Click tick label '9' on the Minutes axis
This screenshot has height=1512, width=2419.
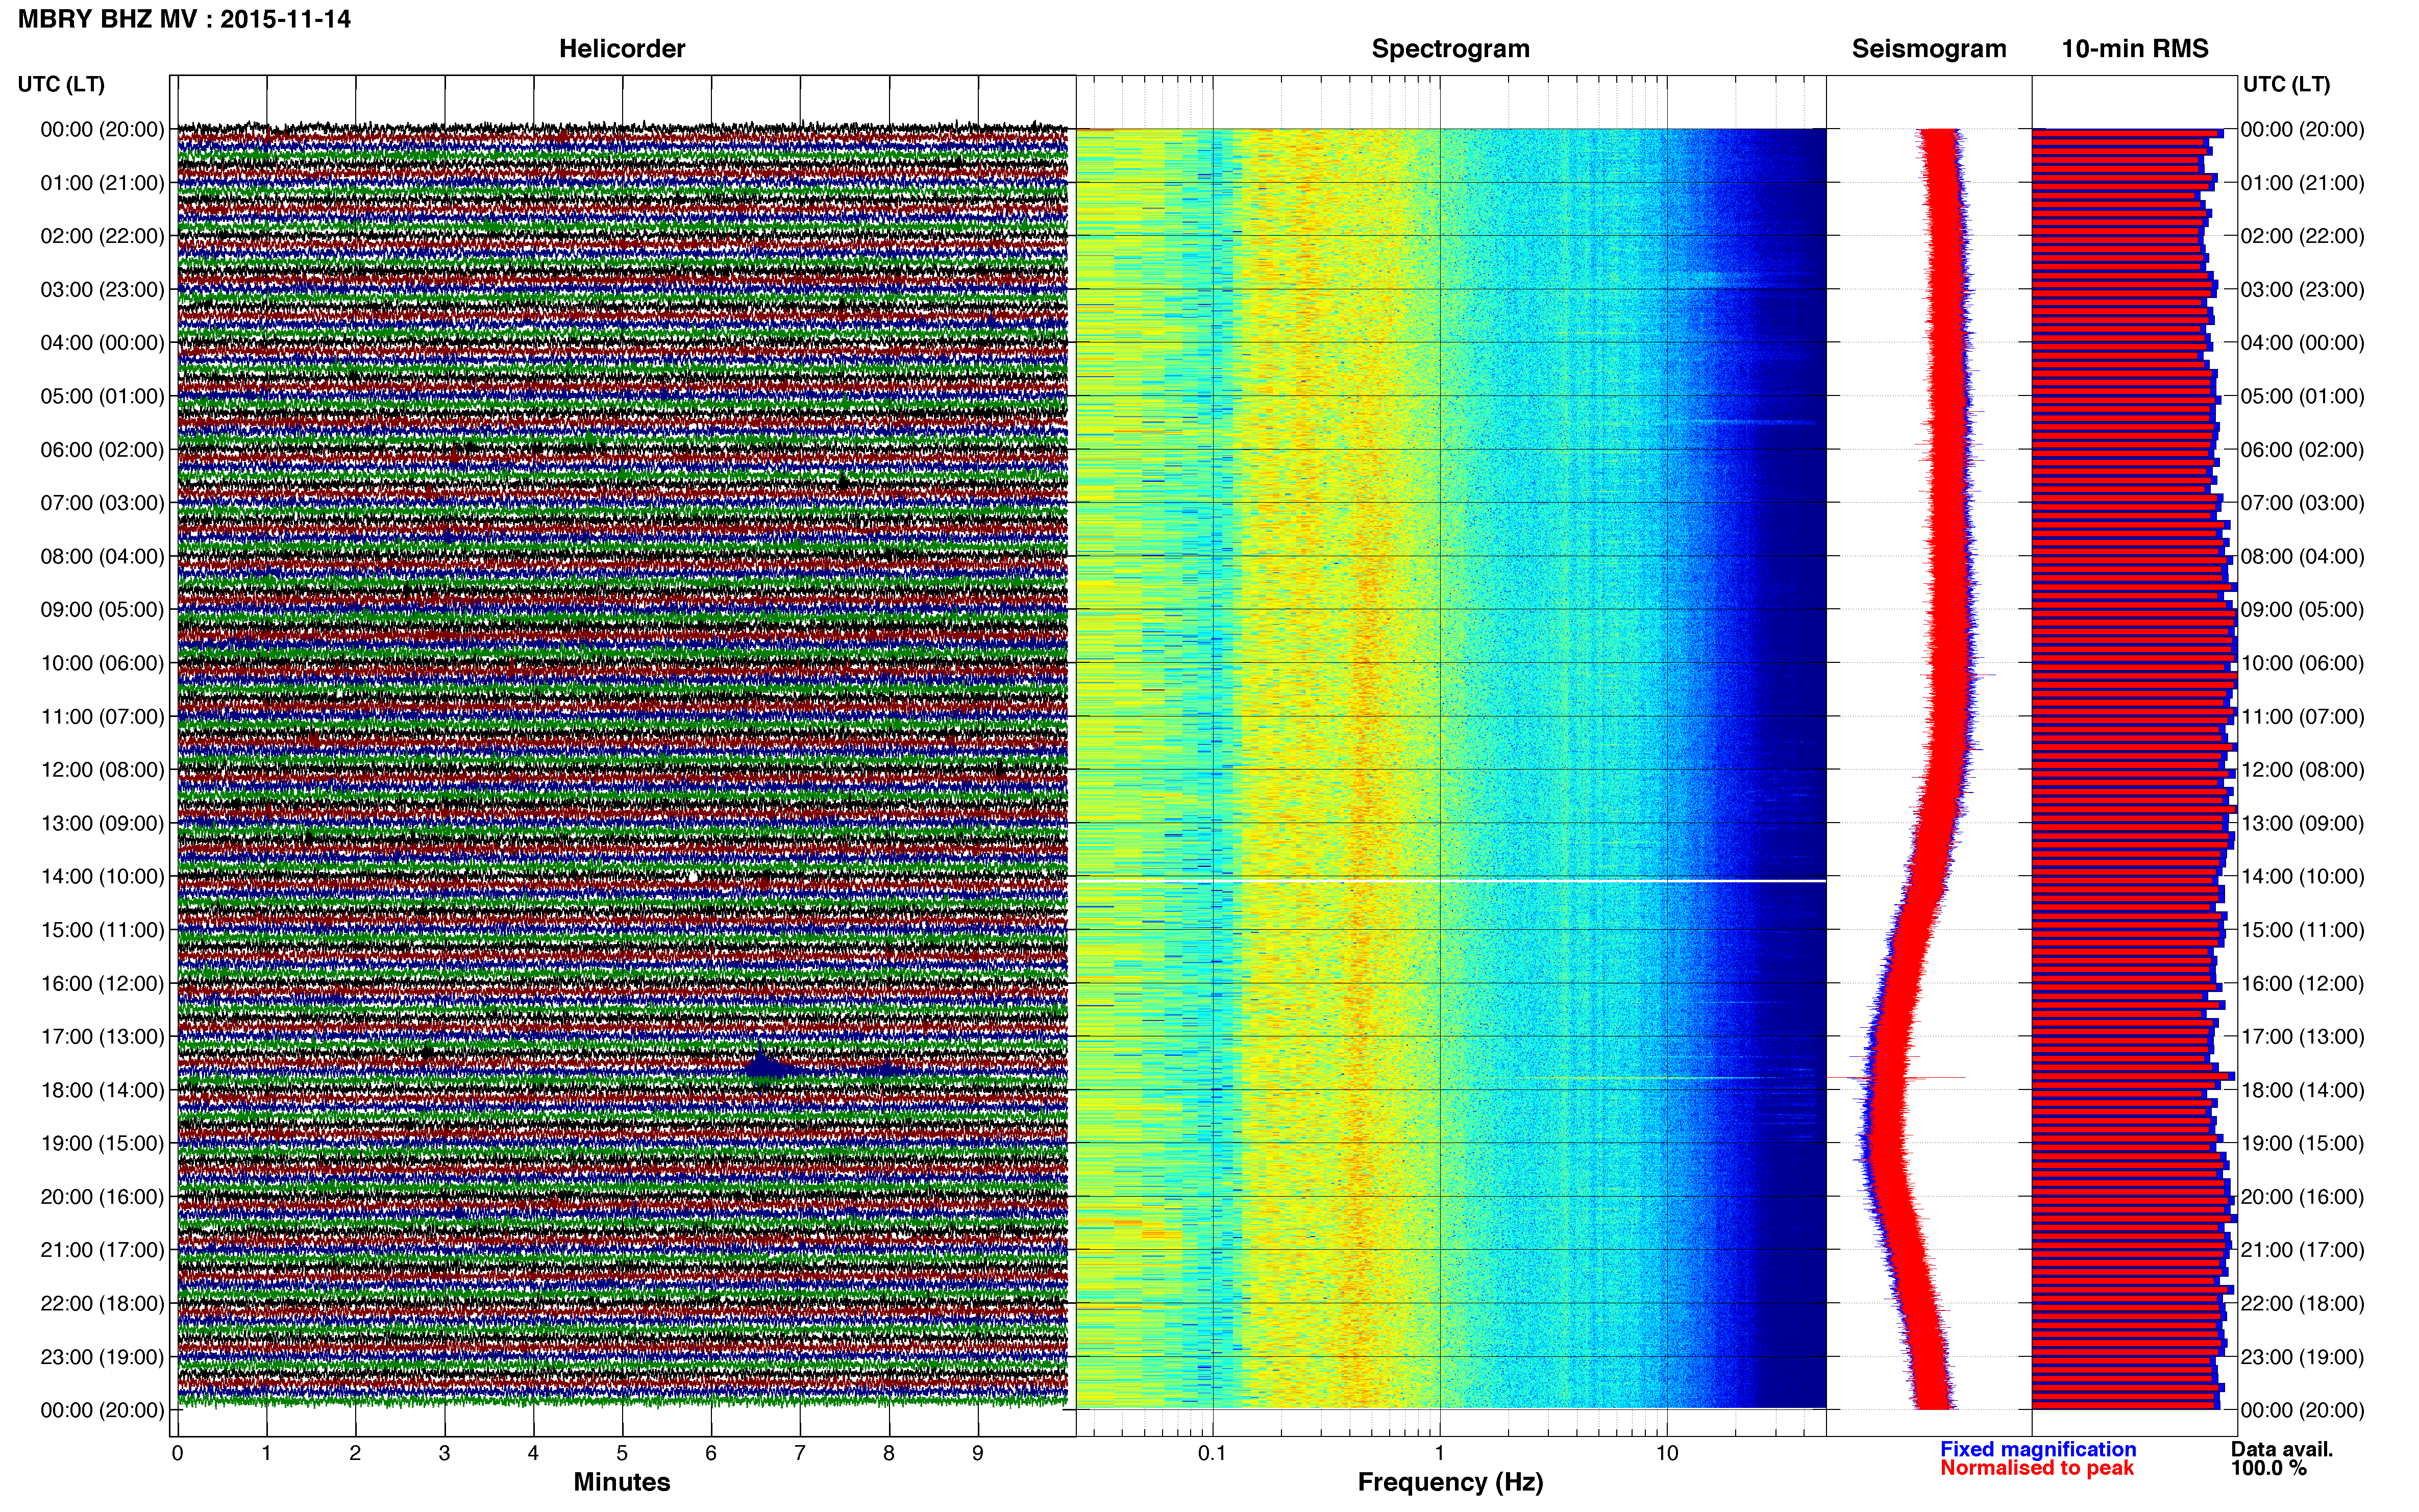coord(978,1454)
